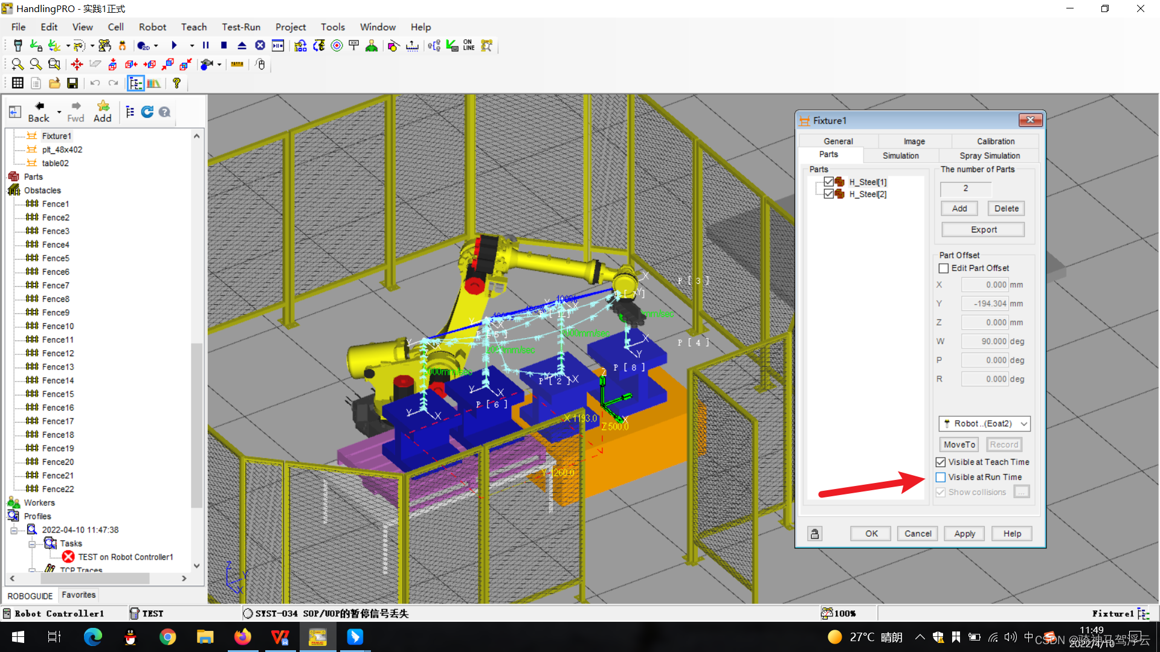The image size is (1160, 652).
Task: Switch to the Calibration tab
Action: point(996,141)
